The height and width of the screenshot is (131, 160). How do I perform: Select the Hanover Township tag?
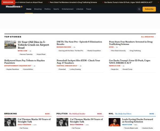click(x=26, y=54)
